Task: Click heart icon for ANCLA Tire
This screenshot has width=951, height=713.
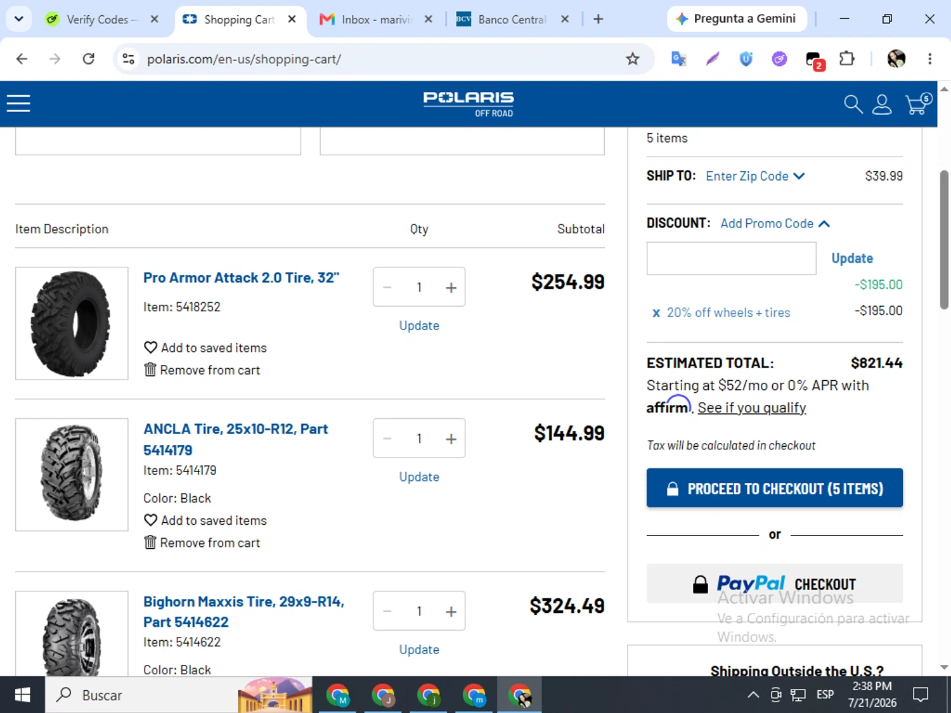Action: [150, 520]
